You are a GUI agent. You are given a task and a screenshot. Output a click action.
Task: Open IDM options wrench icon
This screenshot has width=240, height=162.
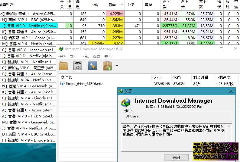tap(92, 66)
